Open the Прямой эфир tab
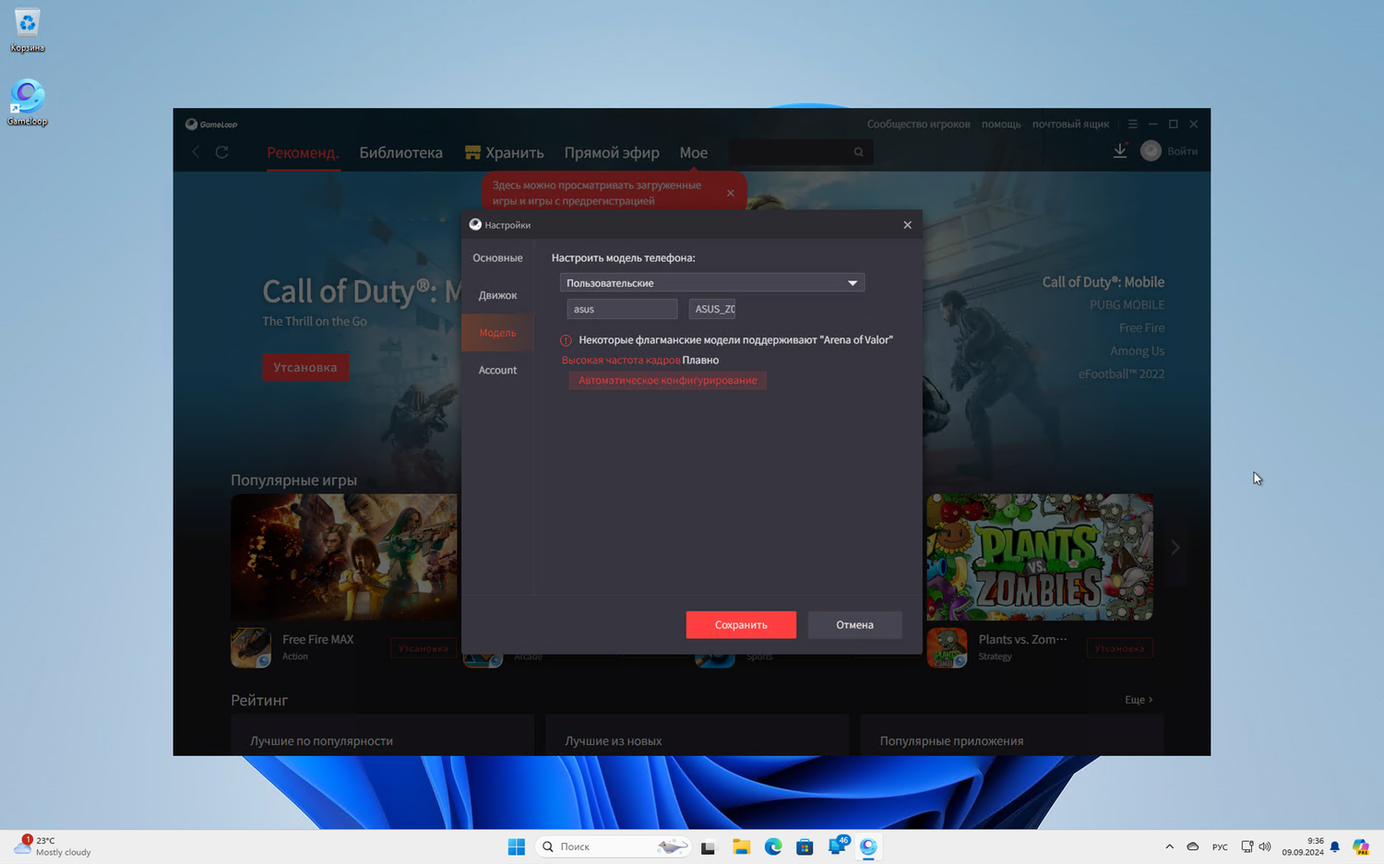The width and height of the screenshot is (1384, 864). tap(612, 153)
